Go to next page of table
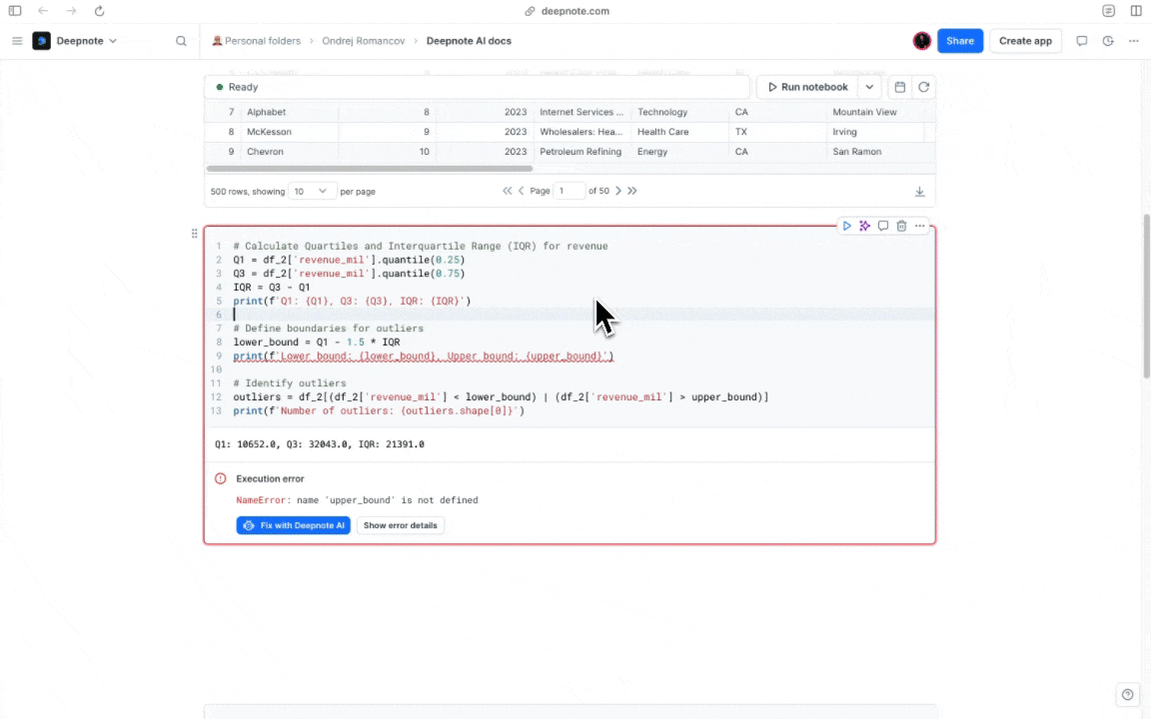This screenshot has height=719, width=1151. coord(618,191)
